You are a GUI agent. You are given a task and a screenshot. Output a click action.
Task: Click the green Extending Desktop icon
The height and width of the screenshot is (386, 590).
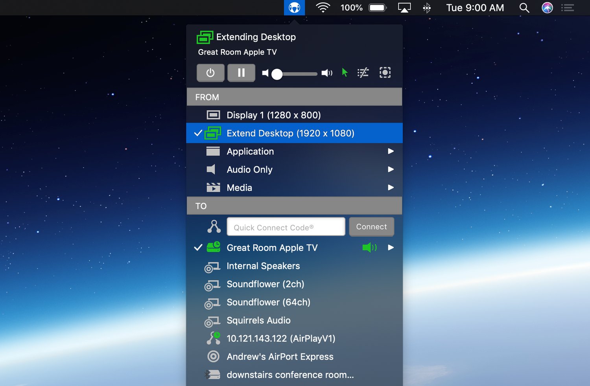(204, 37)
